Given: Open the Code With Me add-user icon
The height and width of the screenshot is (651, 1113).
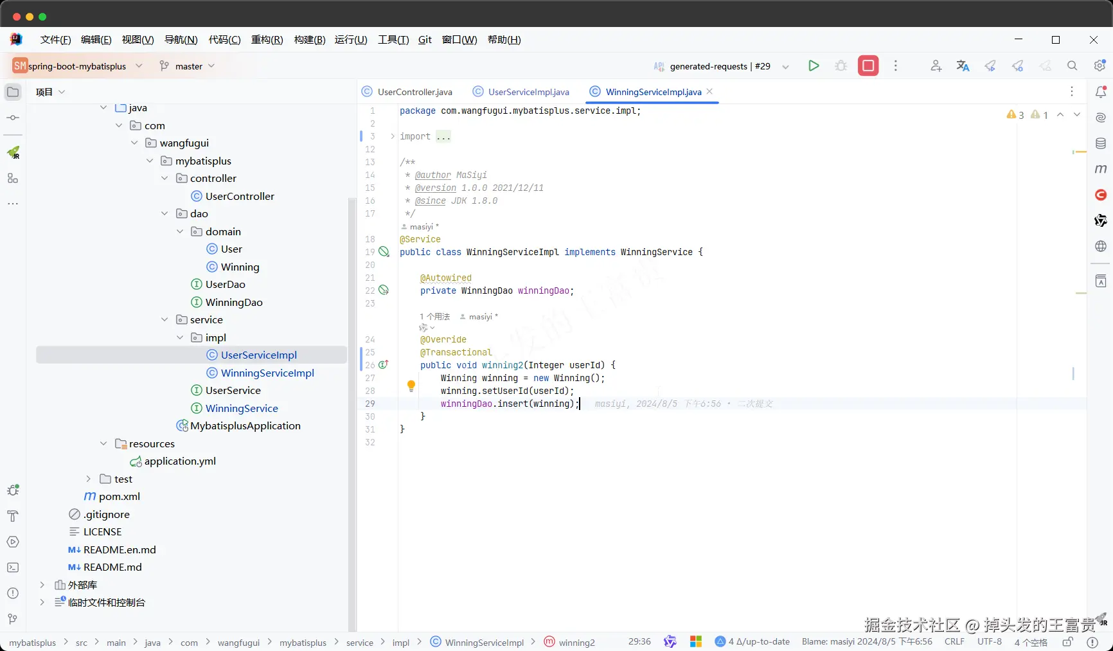Looking at the screenshot, I should [x=936, y=66].
